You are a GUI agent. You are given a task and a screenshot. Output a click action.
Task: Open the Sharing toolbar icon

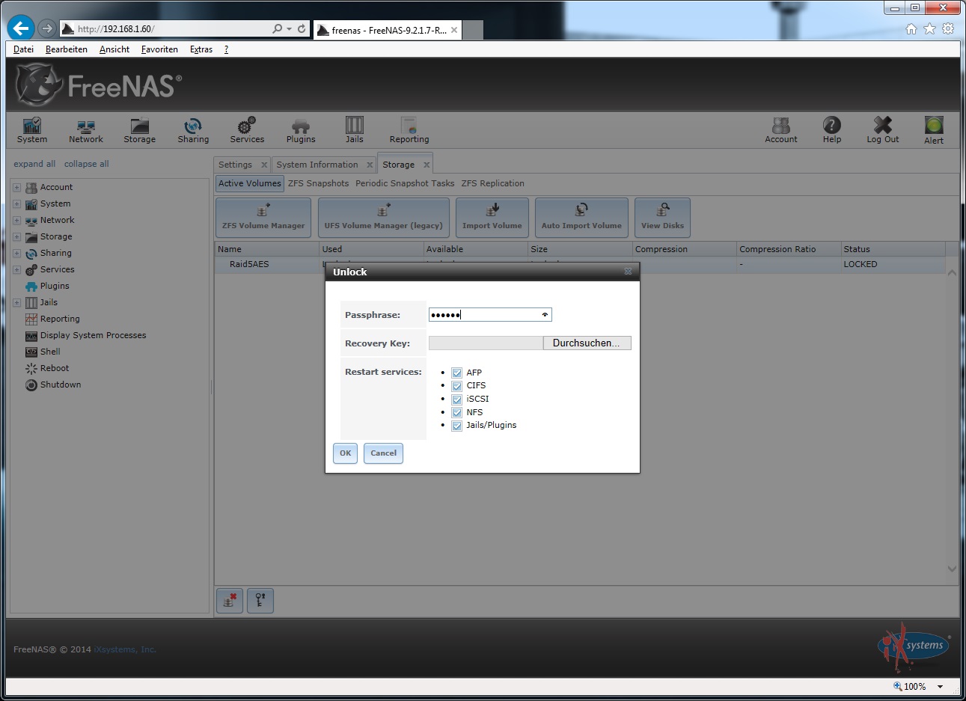click(x=193, y=130)
